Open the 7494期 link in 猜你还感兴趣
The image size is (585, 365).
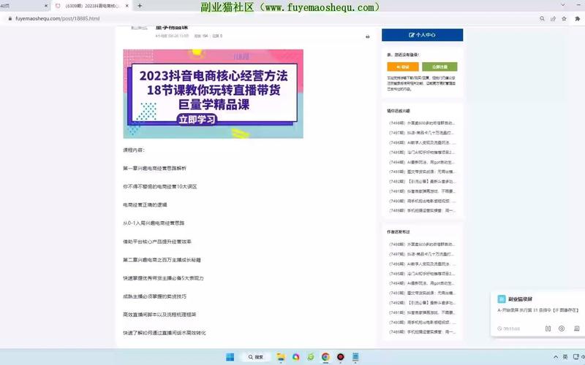[x=422, y=162]
